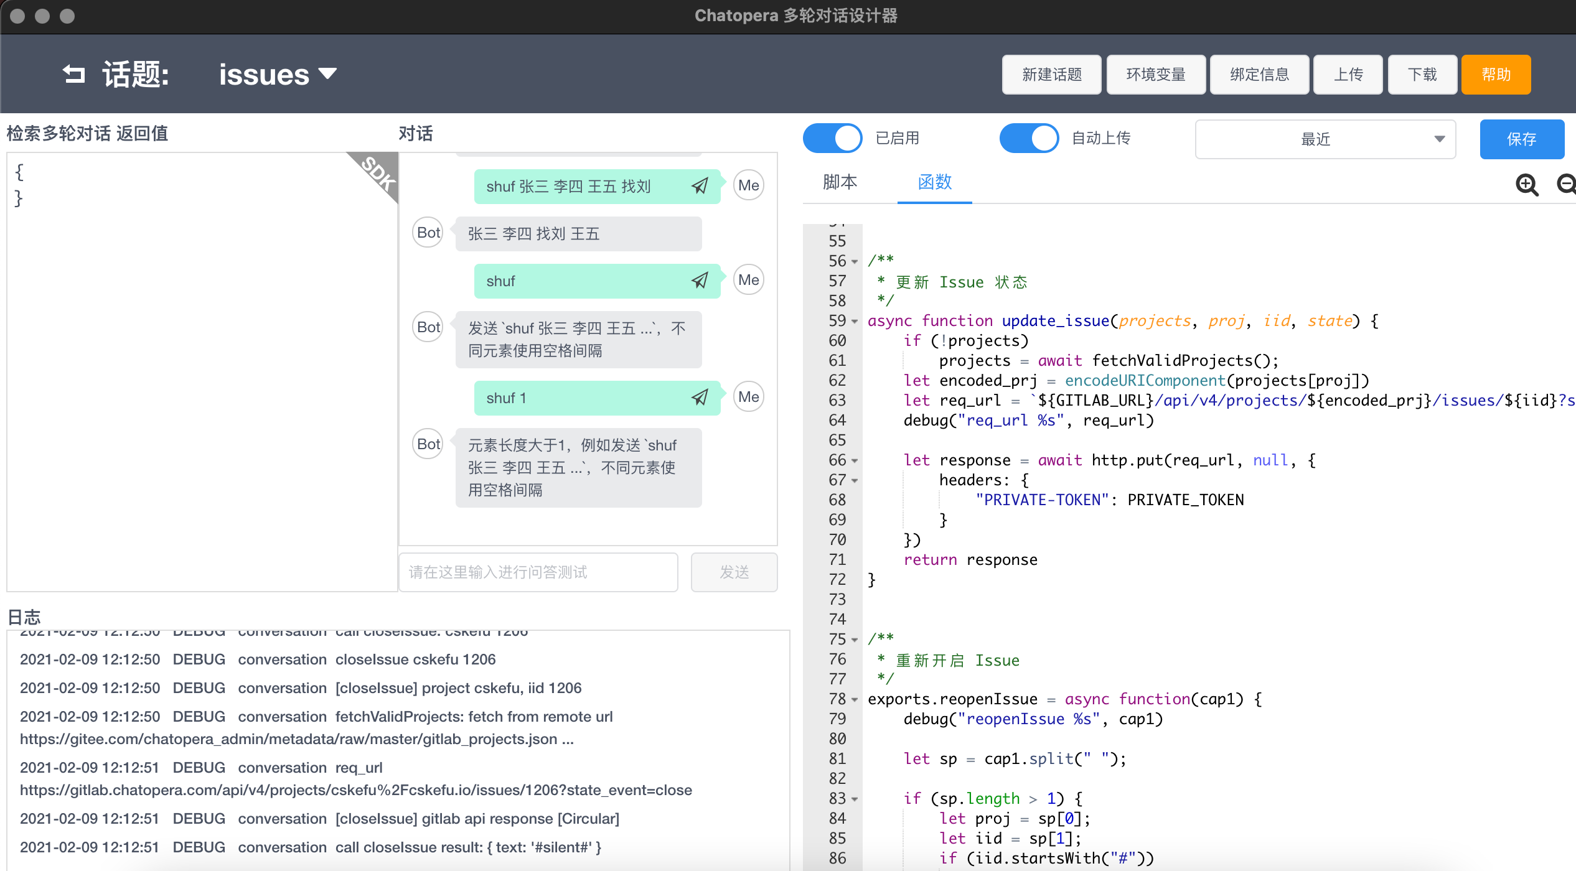
Task: Click inside the JSON return value panel
Action: click(202, 372)
